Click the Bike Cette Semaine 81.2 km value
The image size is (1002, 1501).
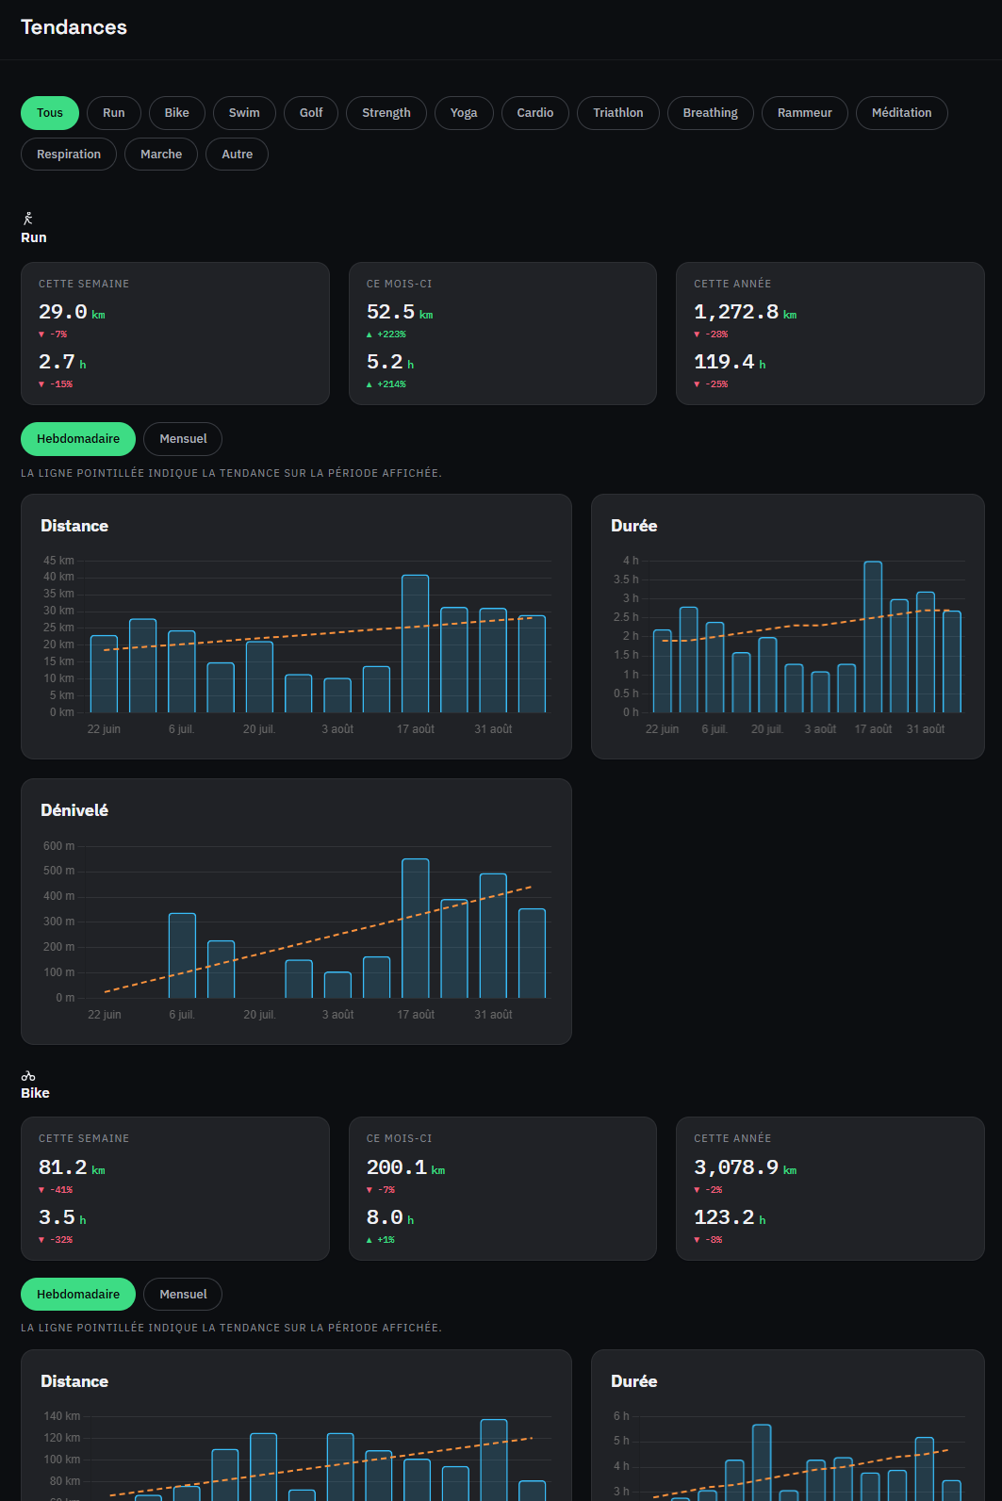72,1167
